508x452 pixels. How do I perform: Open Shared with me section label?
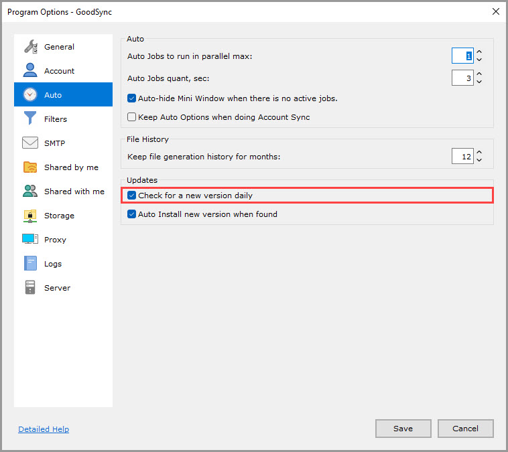point(74,192)
